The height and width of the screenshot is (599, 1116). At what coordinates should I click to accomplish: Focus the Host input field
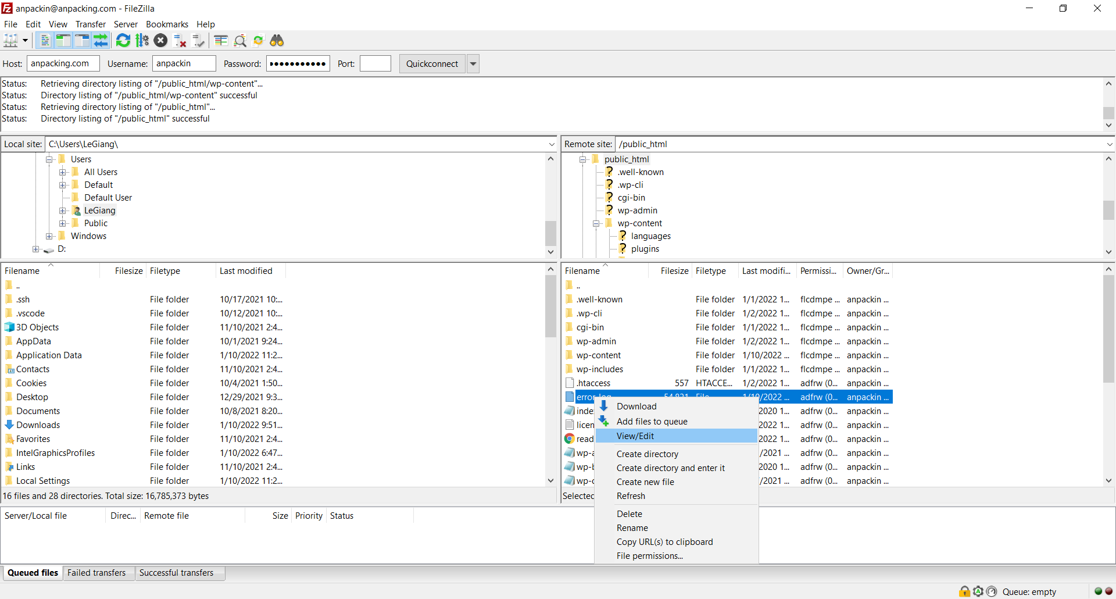[x=63, y=63]
